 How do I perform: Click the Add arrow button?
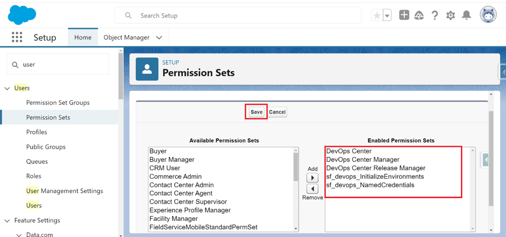click(x=312, y=178)
